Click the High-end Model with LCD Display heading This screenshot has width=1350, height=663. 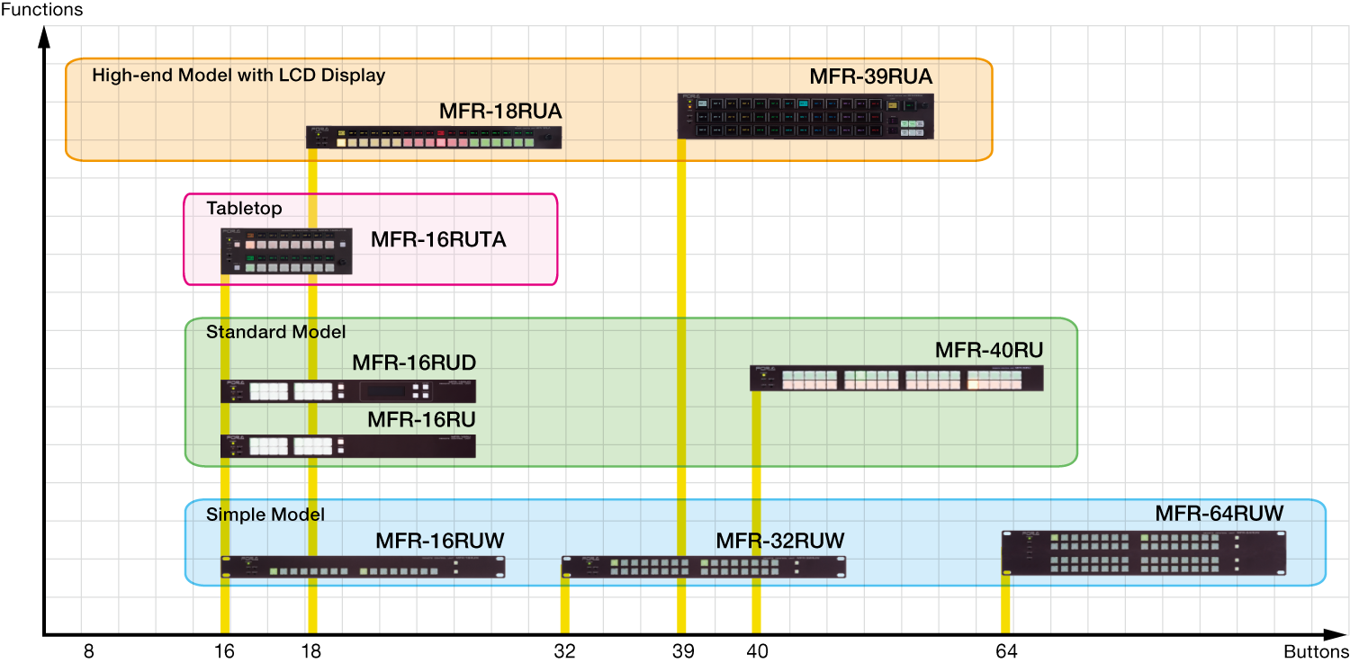click(x=238, y=76)
